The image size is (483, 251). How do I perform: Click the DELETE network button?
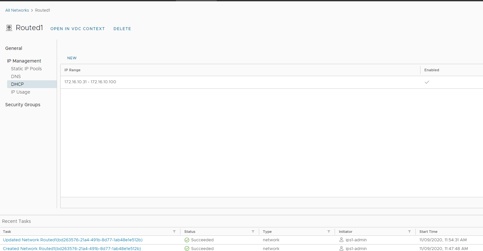pyautogui.click(x=122, y=29)
